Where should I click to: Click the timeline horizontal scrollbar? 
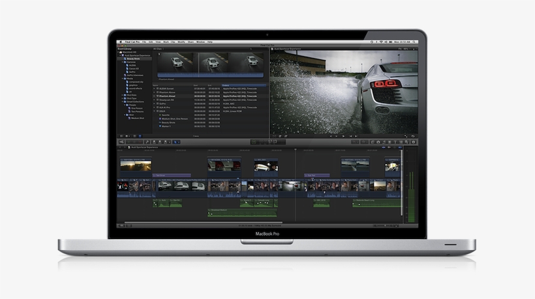[204, 222]
